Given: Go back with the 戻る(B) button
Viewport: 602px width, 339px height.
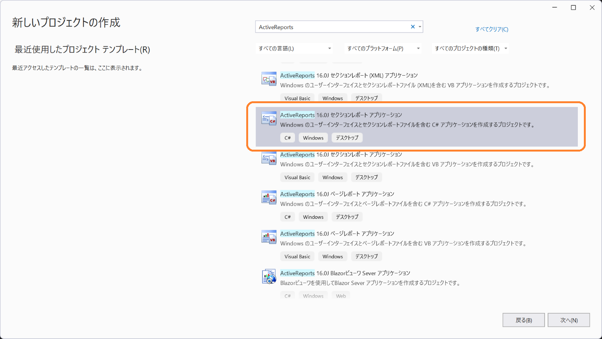Looking at the screenshot, I should point(523,320).
